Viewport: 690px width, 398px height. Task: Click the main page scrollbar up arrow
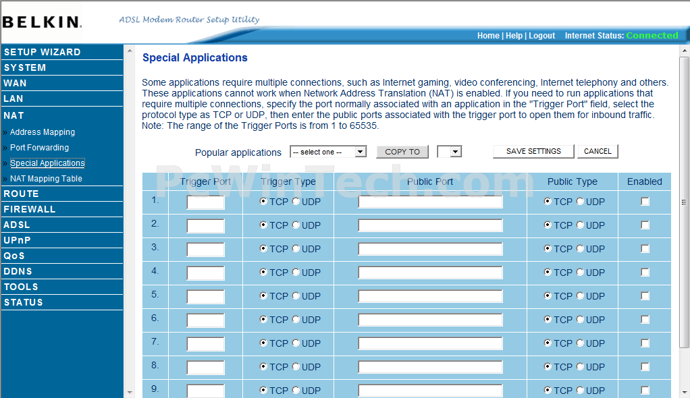(x=684, y=51)
